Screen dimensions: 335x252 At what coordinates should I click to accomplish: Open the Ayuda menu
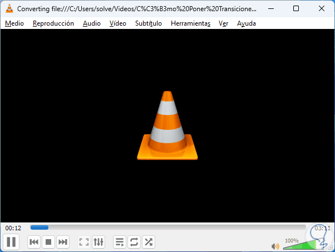pyautogui.click(x=247, y=23)
